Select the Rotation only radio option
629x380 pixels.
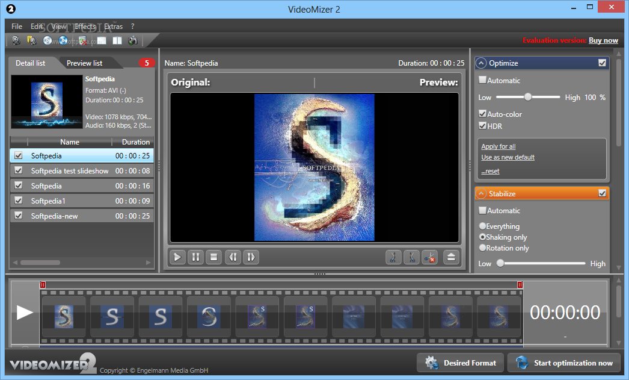tap(483, 248)
